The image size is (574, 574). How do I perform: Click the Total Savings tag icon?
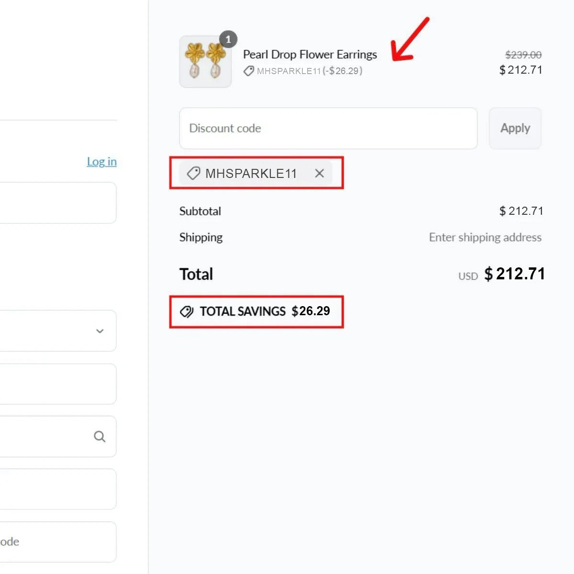coord(187,312)
